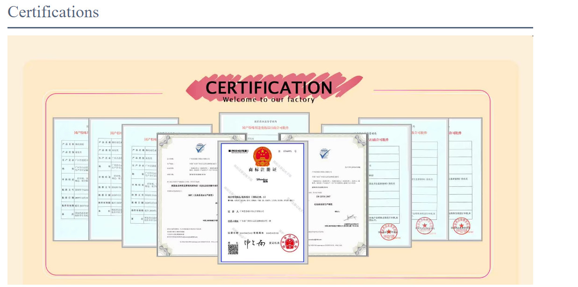Open the ISO 22716:2007 certificate

[337, 195]
